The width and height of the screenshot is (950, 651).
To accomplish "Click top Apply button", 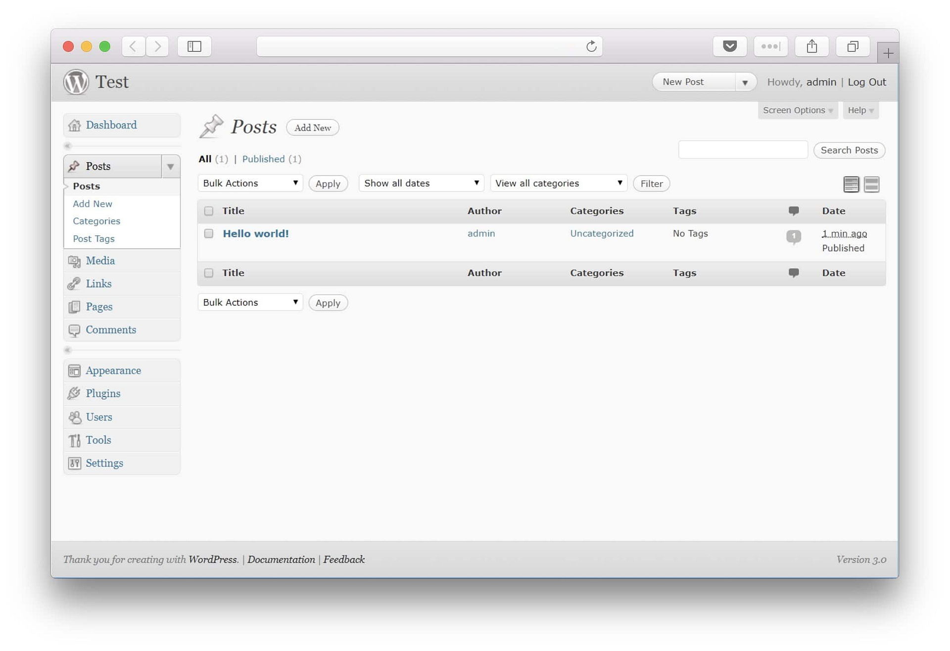I will point(328,184).
